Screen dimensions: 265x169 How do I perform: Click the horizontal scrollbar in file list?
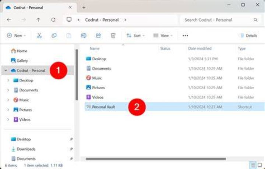coord(156,159)
